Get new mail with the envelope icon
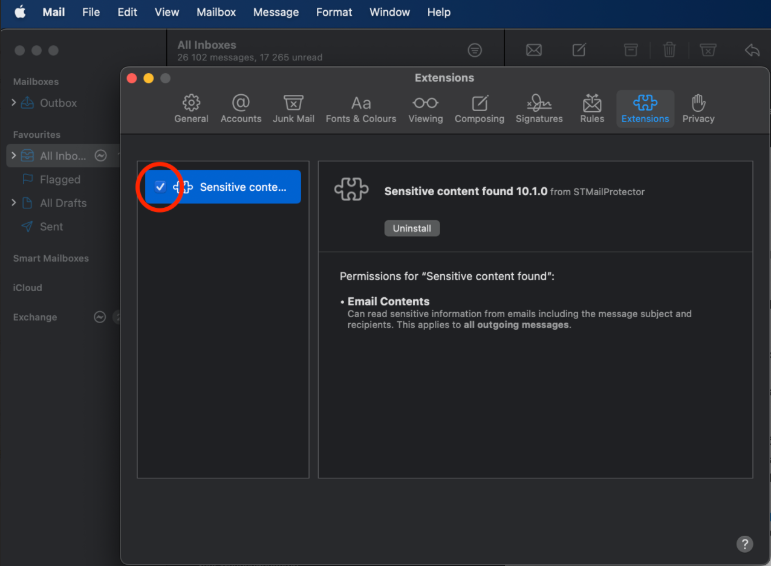 point(534,51)
